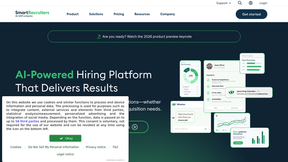Go to the Pricing page
288x162 pixels.
[x=118, y=14]
